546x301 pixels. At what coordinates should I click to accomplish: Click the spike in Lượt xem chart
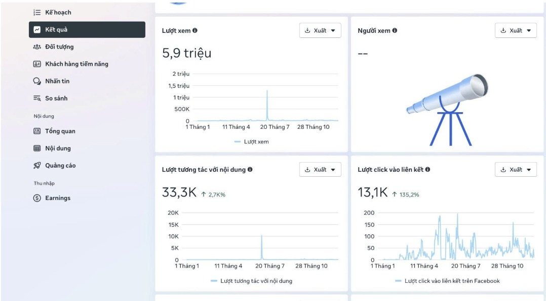pos(267,105)
